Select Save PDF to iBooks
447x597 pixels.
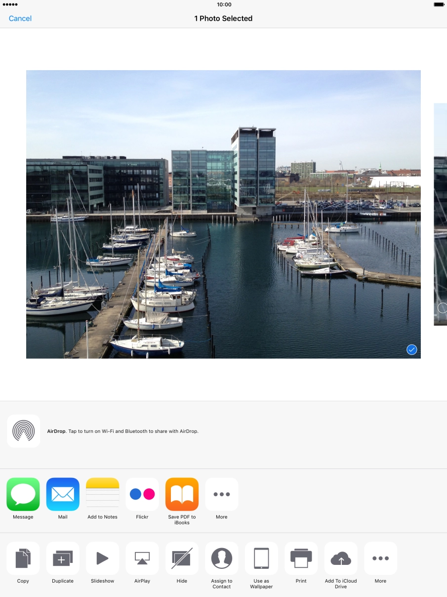click(x=182, y=494)
